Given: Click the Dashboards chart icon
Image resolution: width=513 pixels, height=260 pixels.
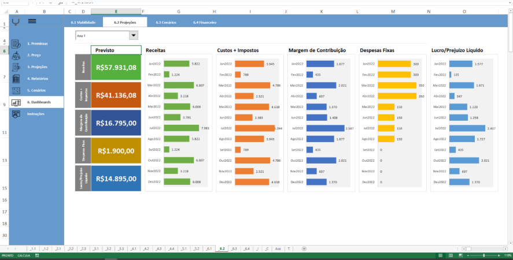Looking at the screenshot, I should coord(16,102).
